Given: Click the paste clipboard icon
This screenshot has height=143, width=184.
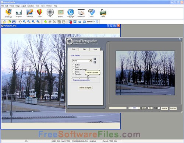Looking at the screenshot, I should (64, 22).
